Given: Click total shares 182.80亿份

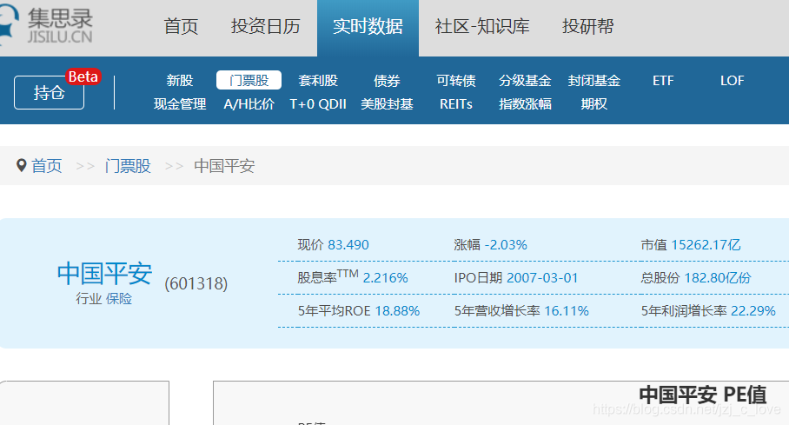Looking at the screenshot, I should 718,278.
